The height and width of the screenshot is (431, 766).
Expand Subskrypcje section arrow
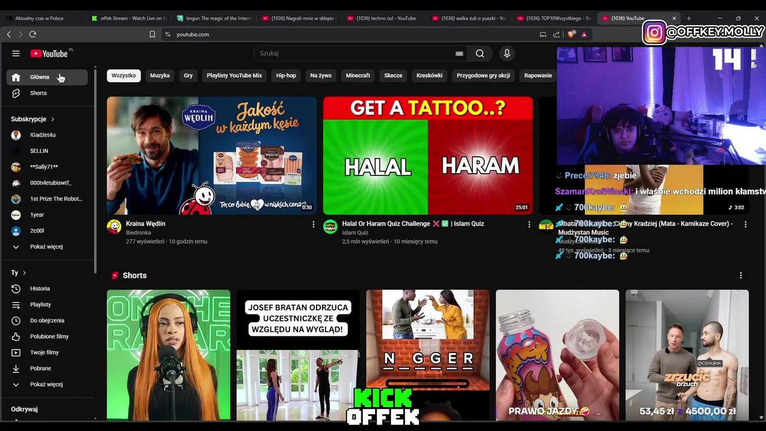[x=53, y=119]
